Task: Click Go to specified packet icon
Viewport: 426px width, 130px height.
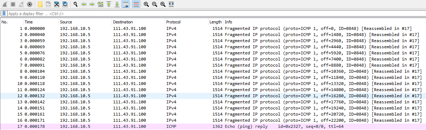Action: pyautogui.click(x=100, y=4)
